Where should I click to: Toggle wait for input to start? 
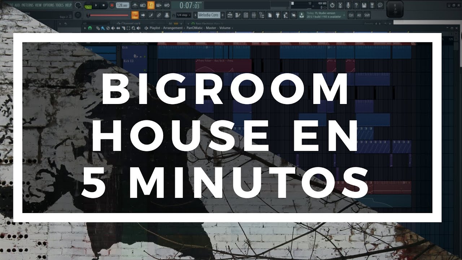pos(143,5)
